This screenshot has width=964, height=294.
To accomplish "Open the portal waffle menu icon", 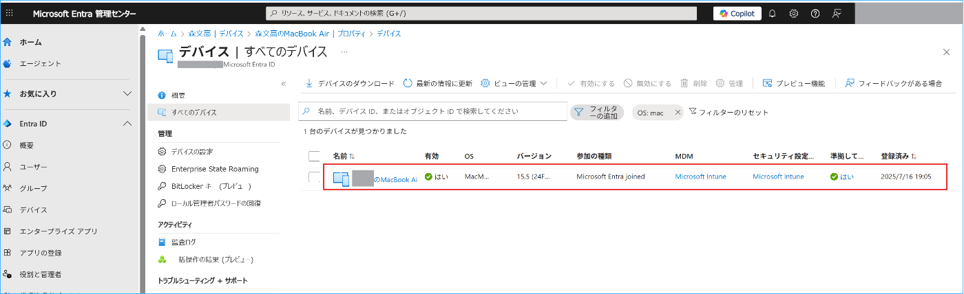I will [x=8, y=13].
